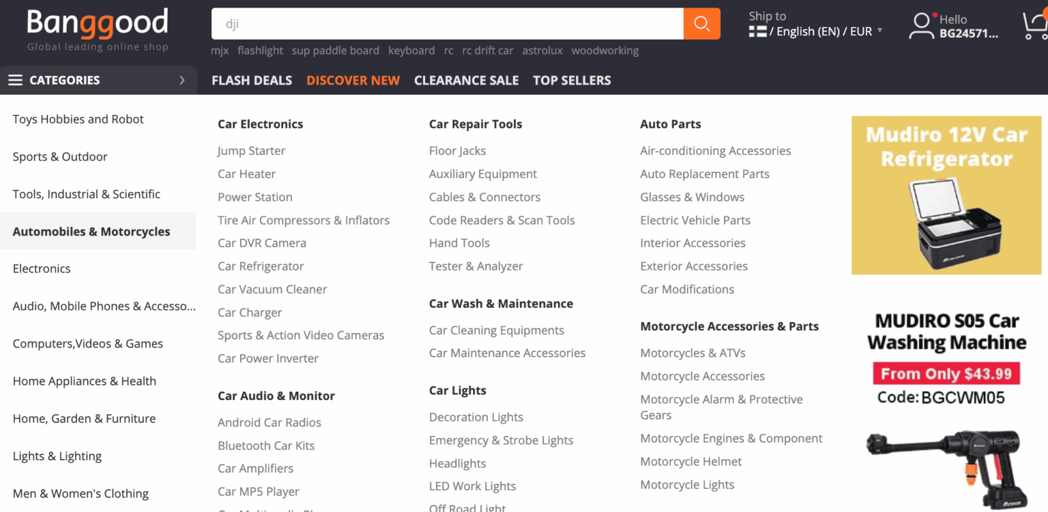
Task: Switch to the FLASH DEALS tab
Action: pos(251,80)
